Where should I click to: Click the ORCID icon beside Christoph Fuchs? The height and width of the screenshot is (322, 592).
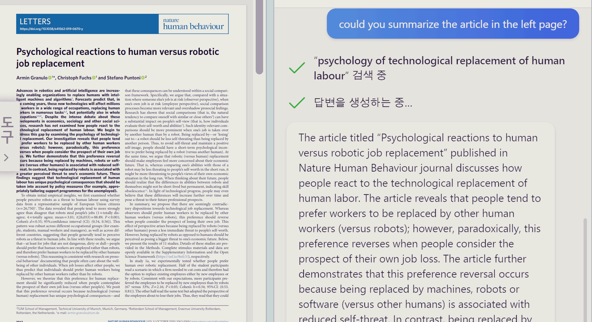tap(93, 77)
